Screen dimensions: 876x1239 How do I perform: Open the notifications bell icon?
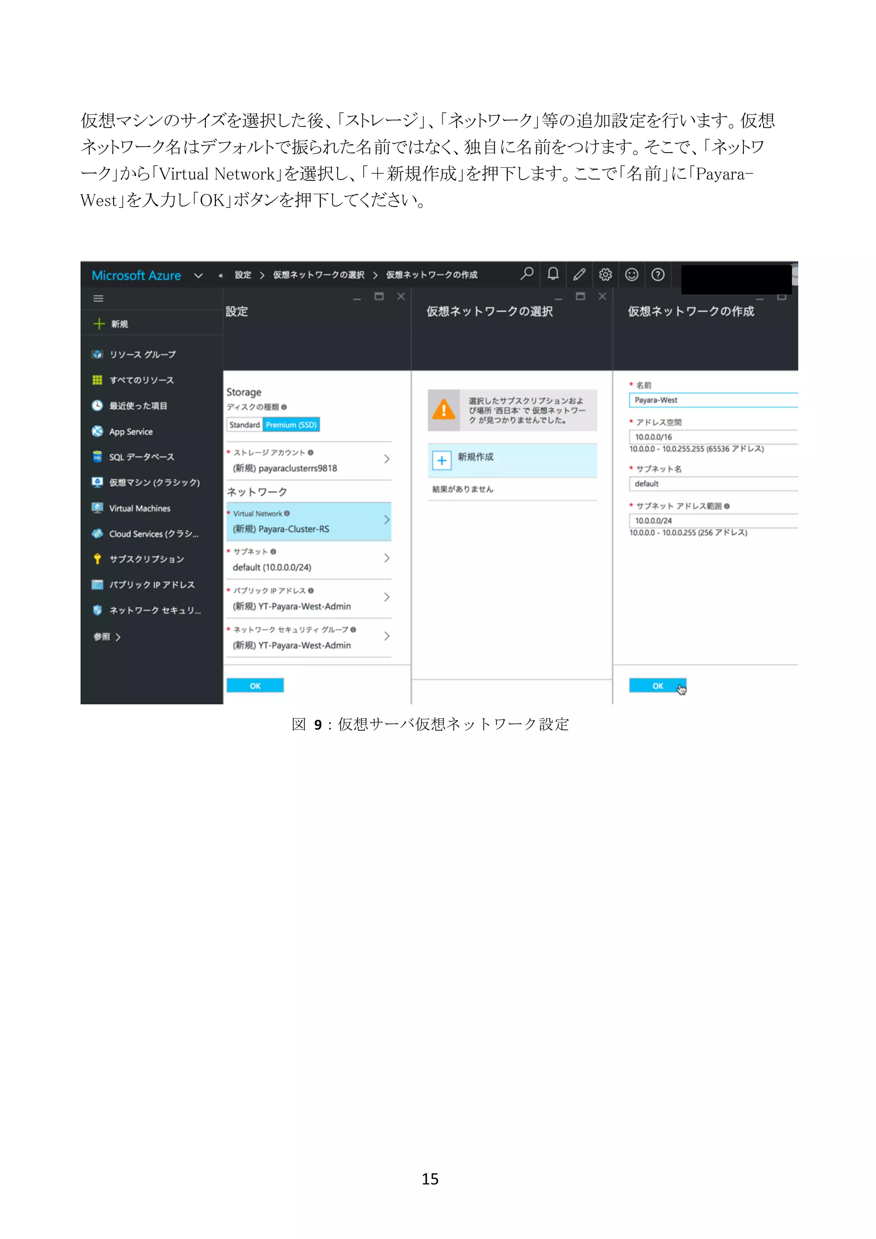pyautogui.click(x=553, y=274)
